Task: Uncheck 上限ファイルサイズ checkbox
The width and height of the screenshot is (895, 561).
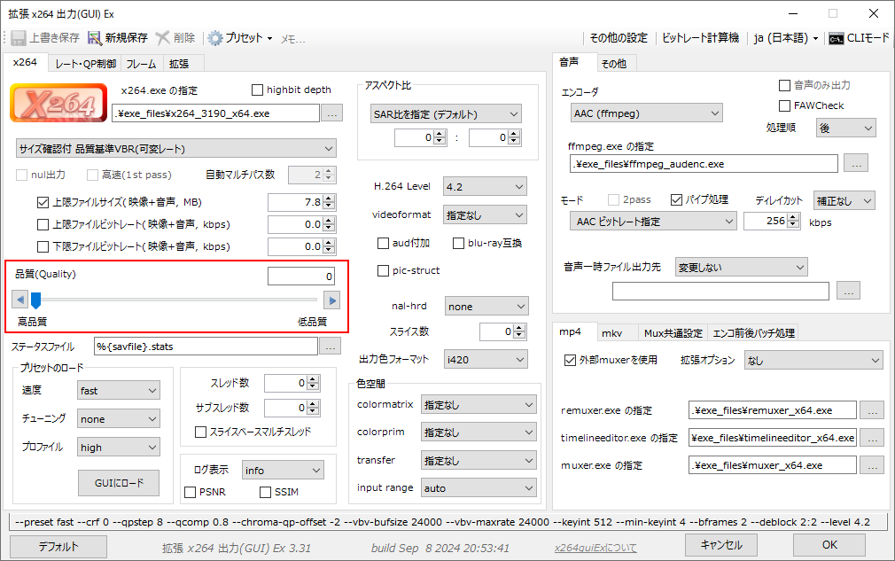Action: (x=43, y=202)
